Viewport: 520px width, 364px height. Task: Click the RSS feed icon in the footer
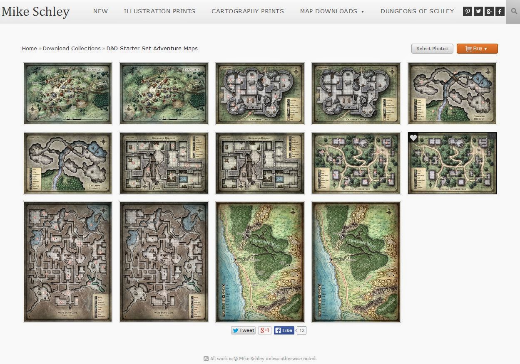(x=206, y=359)
